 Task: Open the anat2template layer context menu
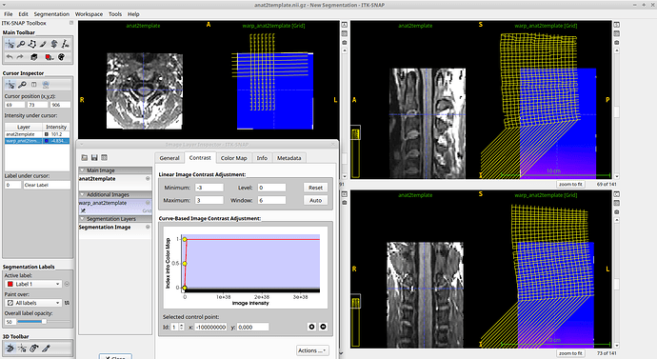pos(148,178)
